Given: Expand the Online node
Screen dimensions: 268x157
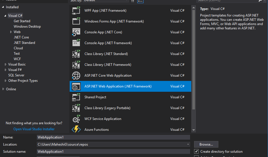Looking at the screenshot, I should click(3, 89).
